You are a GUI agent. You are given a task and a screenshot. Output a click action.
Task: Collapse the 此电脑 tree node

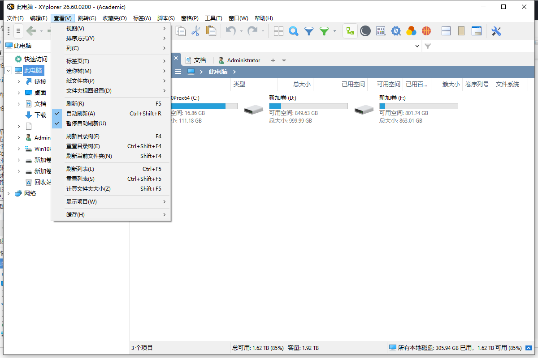[9, 70]
